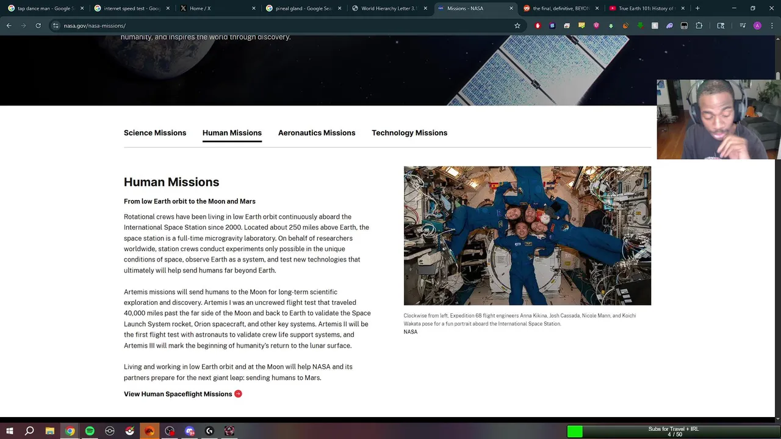Image resolution: width=781 pixels, height=439 pixels.
Task: Open the Pokeball app in the taskbar
Action: [129, 431]
